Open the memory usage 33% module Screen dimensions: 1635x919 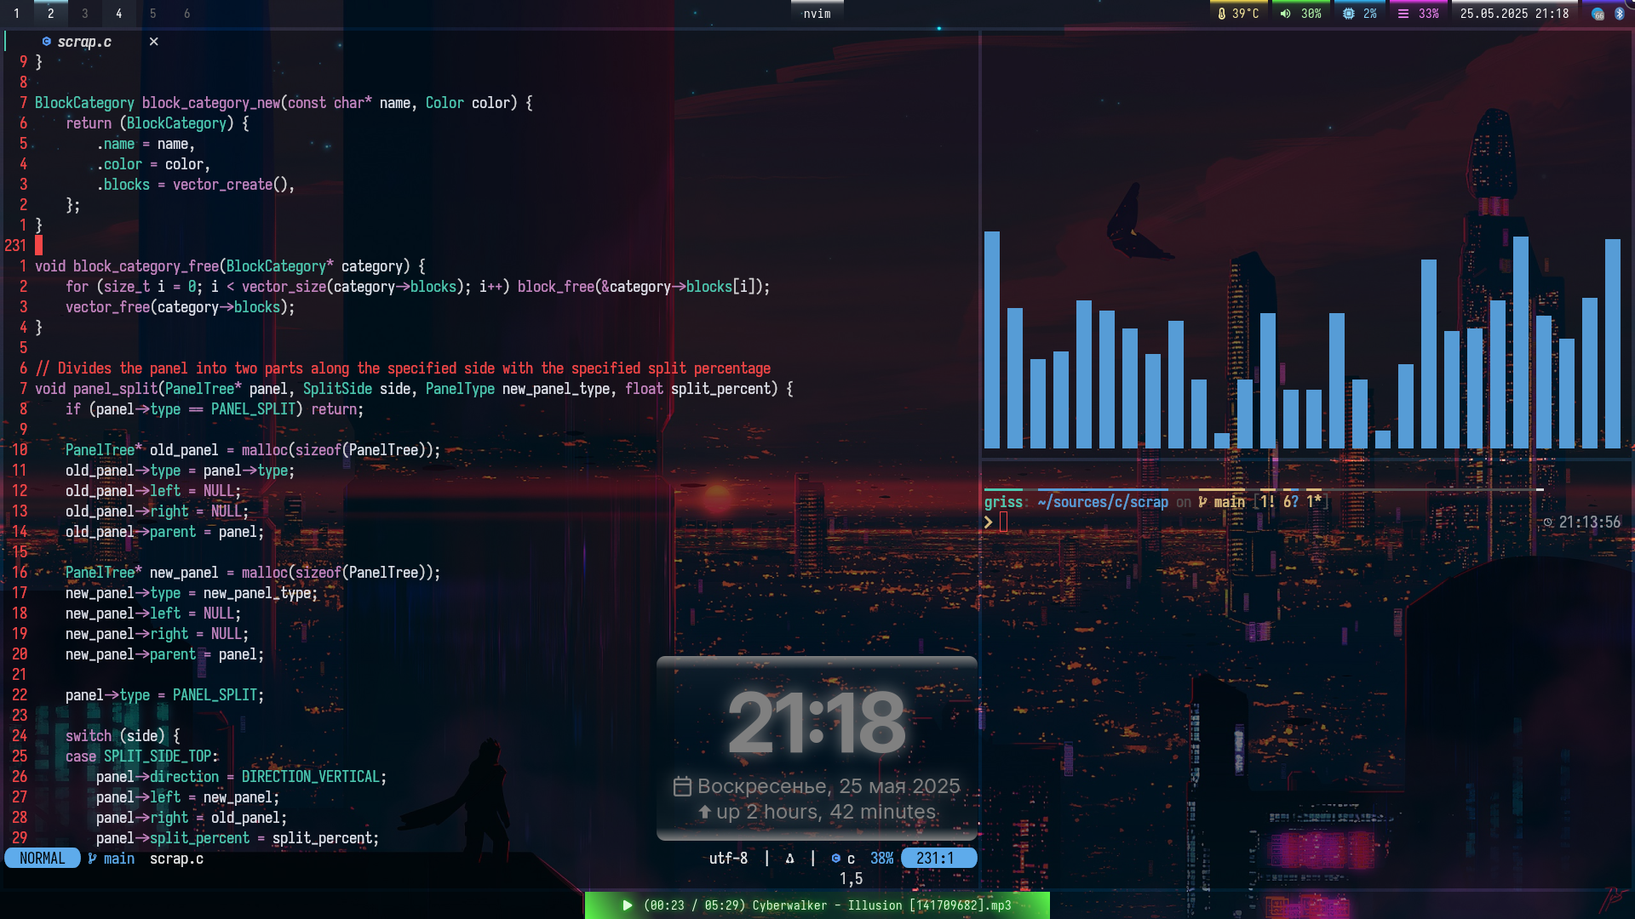point(1419,14)
